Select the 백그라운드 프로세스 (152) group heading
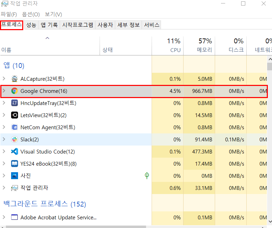This screenshot has height=228, width=272. coord(44,204)
